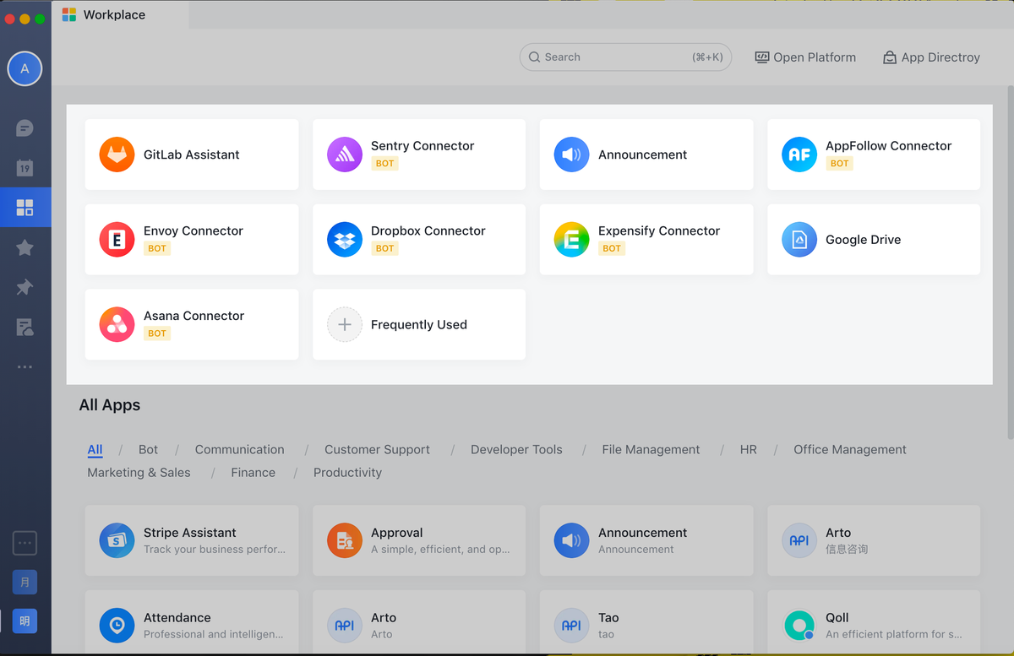Open the Asana Connector icon
Screen dimensions: 1014x656
tap(117, 325)
